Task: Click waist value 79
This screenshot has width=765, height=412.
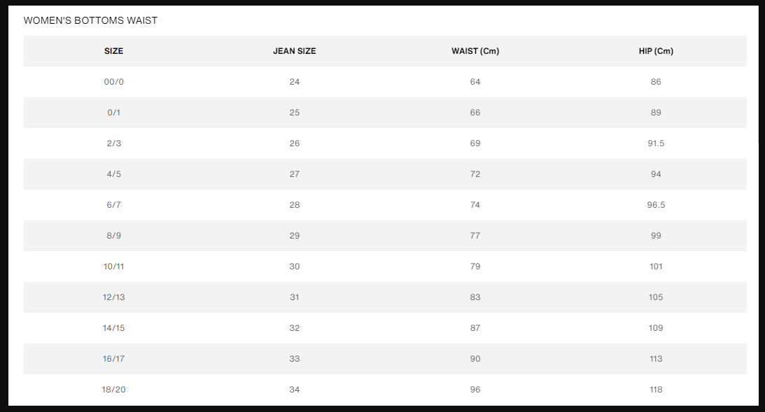Action: click(475, 267)
